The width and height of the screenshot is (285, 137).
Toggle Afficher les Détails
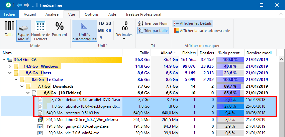click(x=193, y=23)
